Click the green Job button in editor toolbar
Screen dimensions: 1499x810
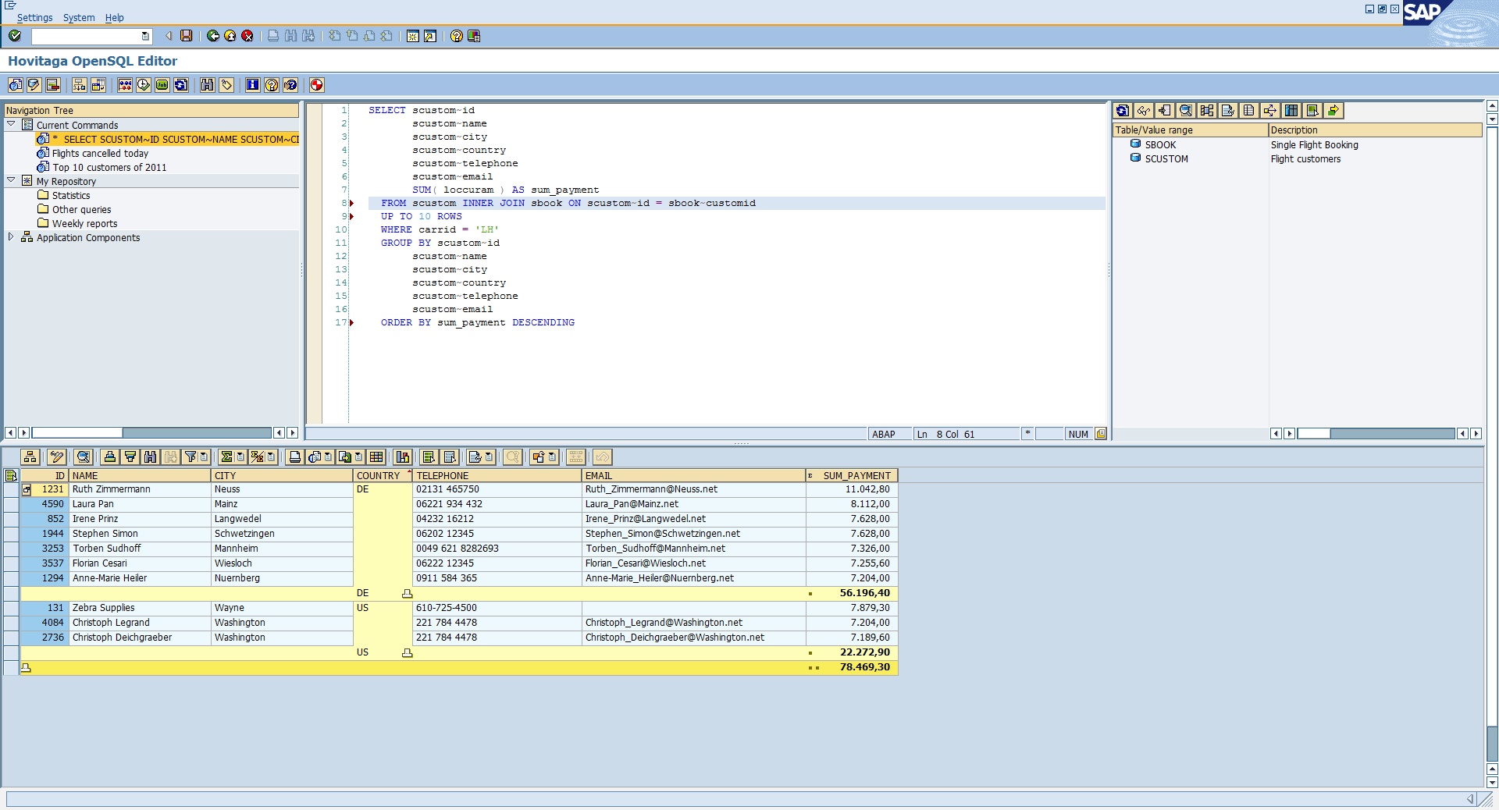pyautogui.click(x=162, y=85)
